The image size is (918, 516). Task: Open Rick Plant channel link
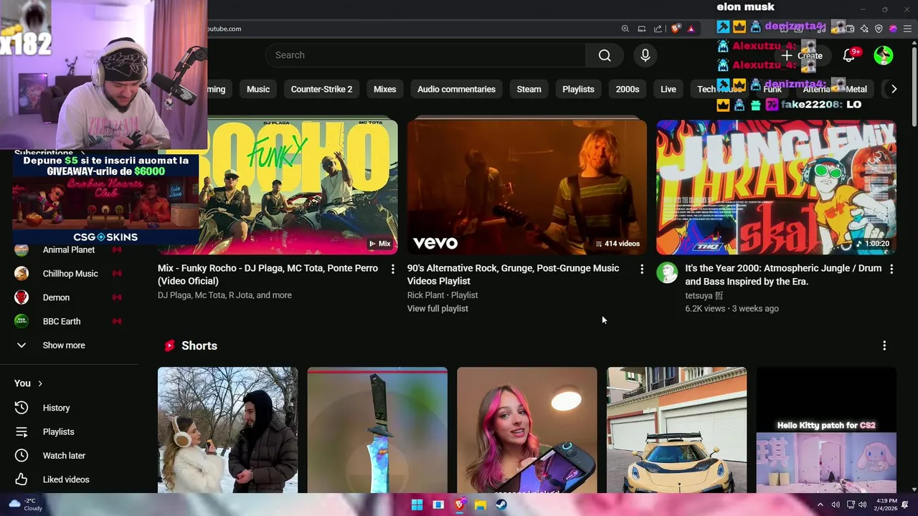pyautogui.click(x=426, y=295)
